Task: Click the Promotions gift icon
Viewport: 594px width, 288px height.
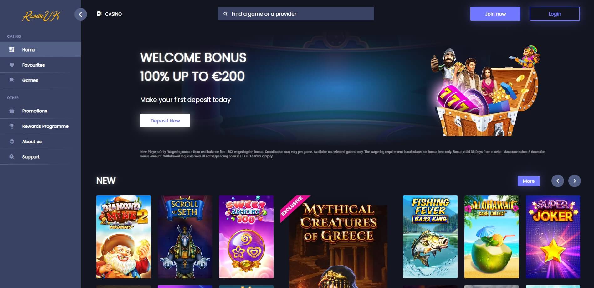Action: [x=12, y=111]
